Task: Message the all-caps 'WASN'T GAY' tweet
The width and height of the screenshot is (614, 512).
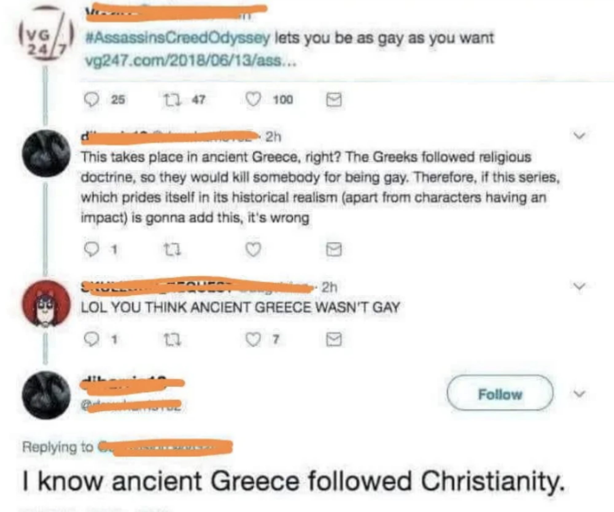Action: [334, 340]
